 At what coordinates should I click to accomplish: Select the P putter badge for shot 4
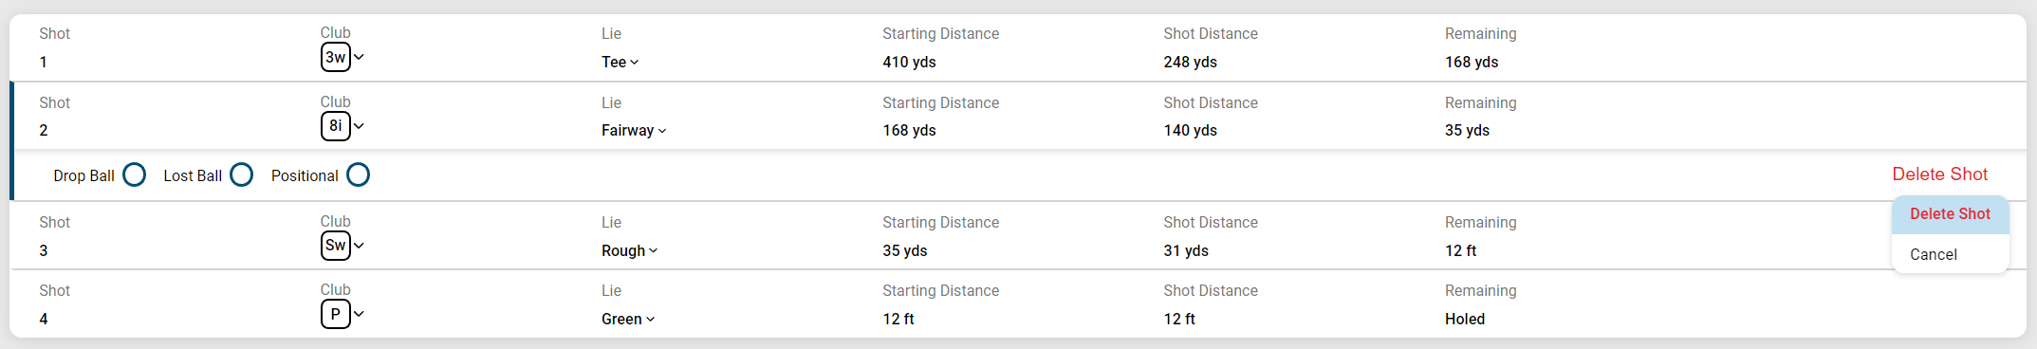(336, 314)
